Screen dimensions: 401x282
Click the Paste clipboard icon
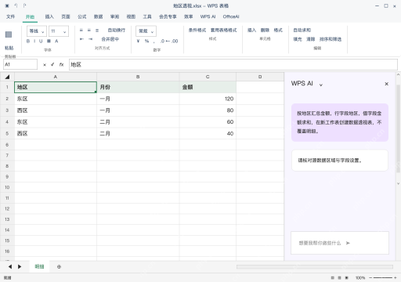9,34
